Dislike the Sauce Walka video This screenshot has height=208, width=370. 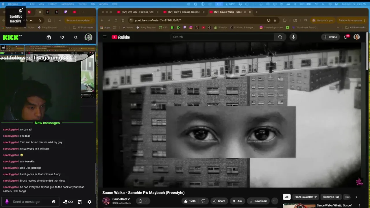click(x=203, y=201)
